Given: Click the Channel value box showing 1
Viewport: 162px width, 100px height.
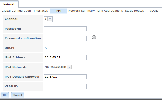Looking at the screenshot, I should click(x=46, y=19).
